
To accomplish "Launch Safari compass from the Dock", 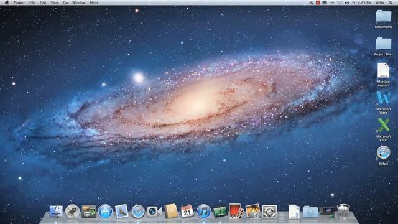I will pyautogui.click(x=138, y=212).
